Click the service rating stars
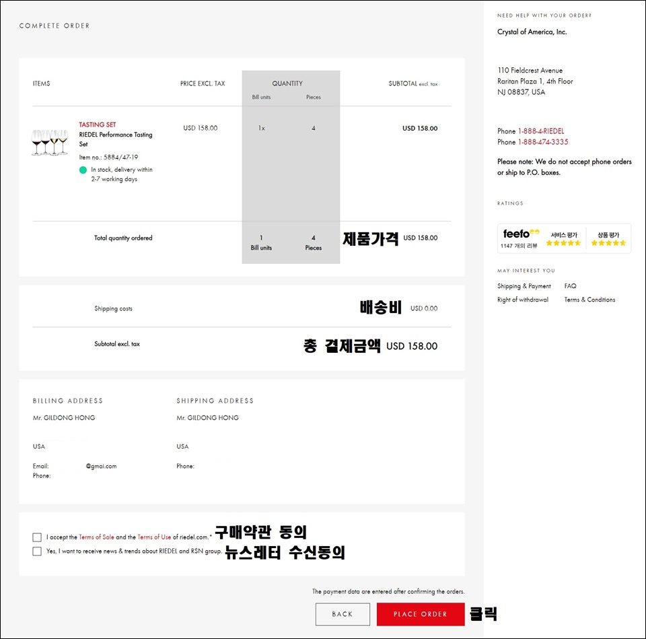The width and height of the screenshot is (646, 639). coord(563,243)
